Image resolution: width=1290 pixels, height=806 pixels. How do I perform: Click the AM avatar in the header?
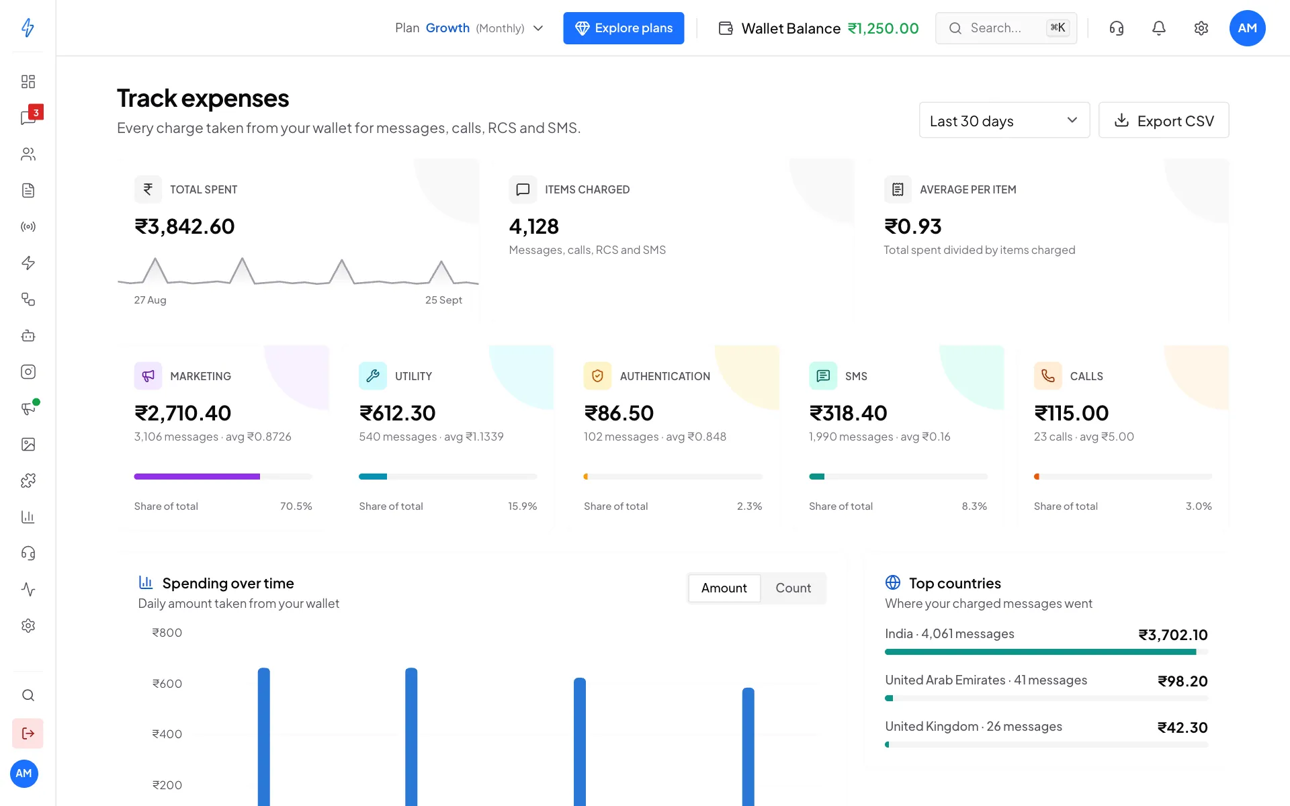coord(1247,28)
